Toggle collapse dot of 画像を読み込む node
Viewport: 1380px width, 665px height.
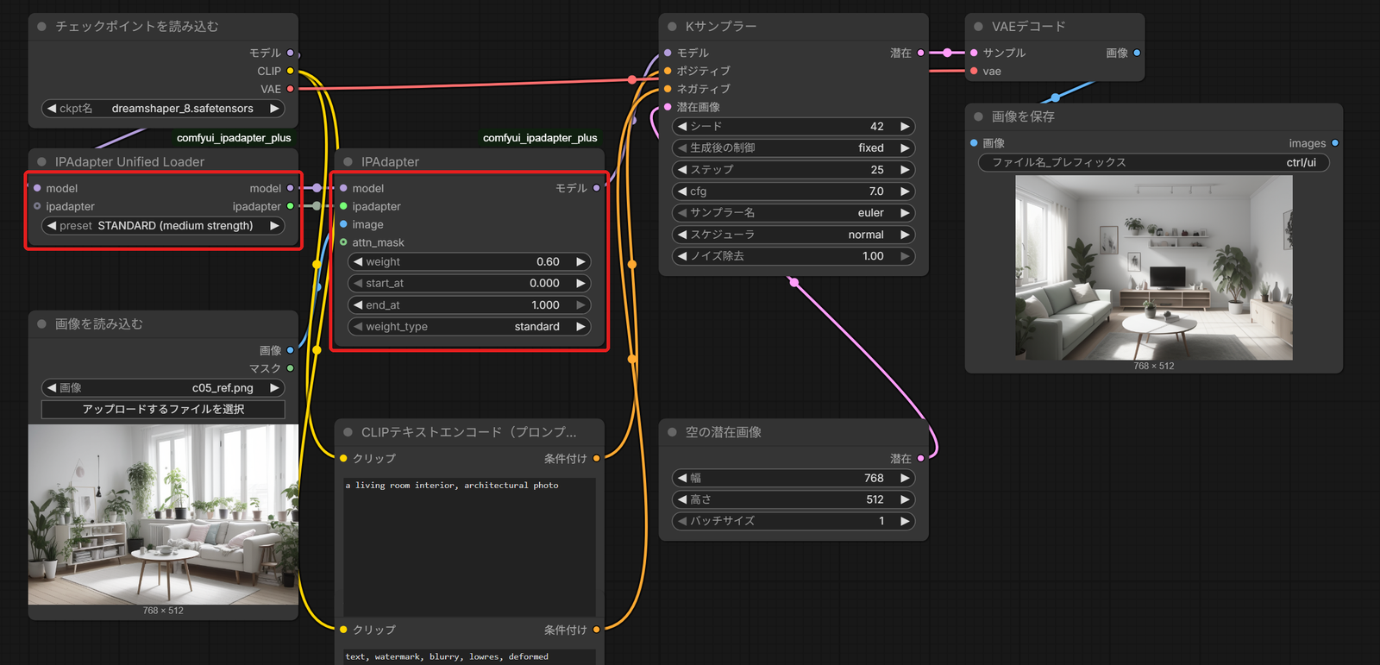click(x=41, y=323)
